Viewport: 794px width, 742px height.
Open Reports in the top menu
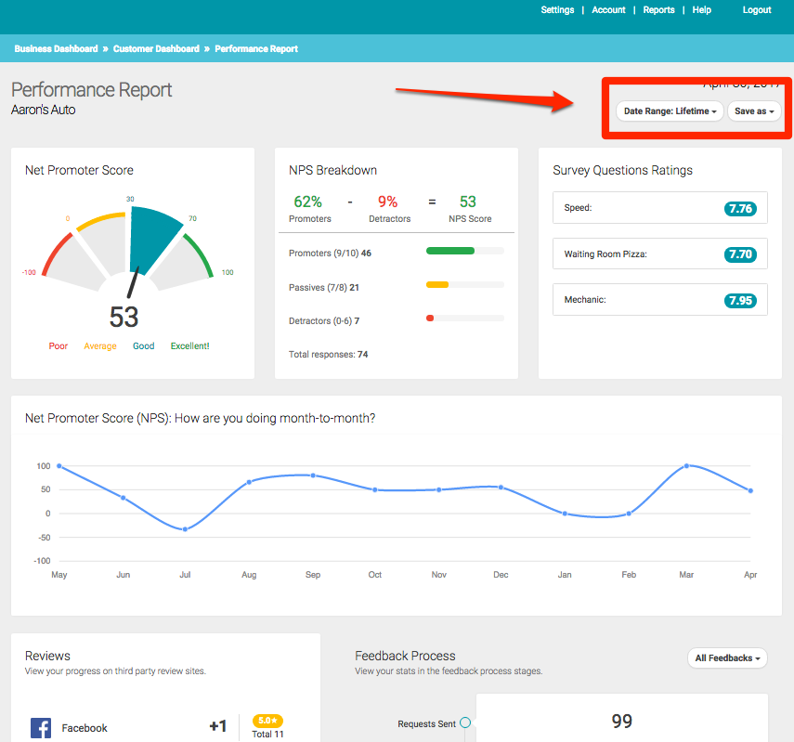point(658,9)
